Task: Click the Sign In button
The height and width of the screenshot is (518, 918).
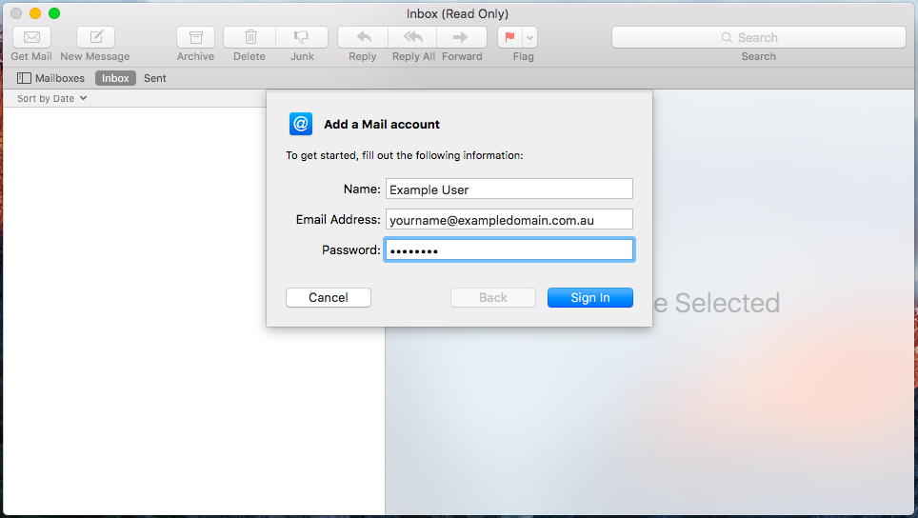Action: tap(589, 298)
